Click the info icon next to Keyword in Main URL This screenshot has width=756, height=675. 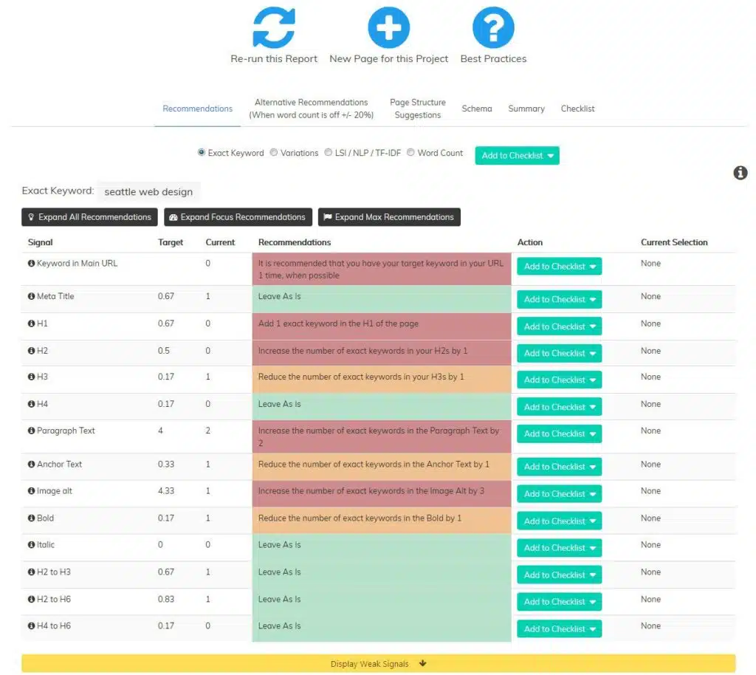point(30,262)
